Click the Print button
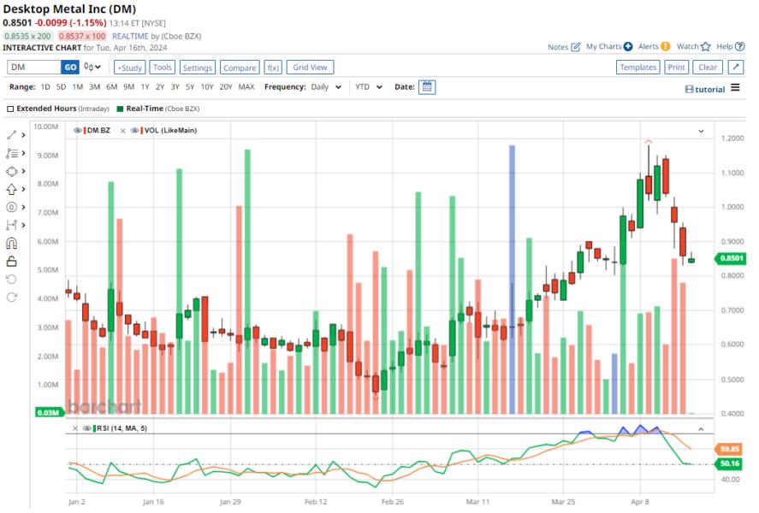Screen dimensions: 759x513 (676, 68)
